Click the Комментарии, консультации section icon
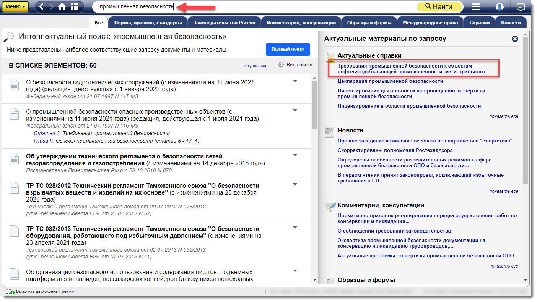 click(x=330, y=207)
